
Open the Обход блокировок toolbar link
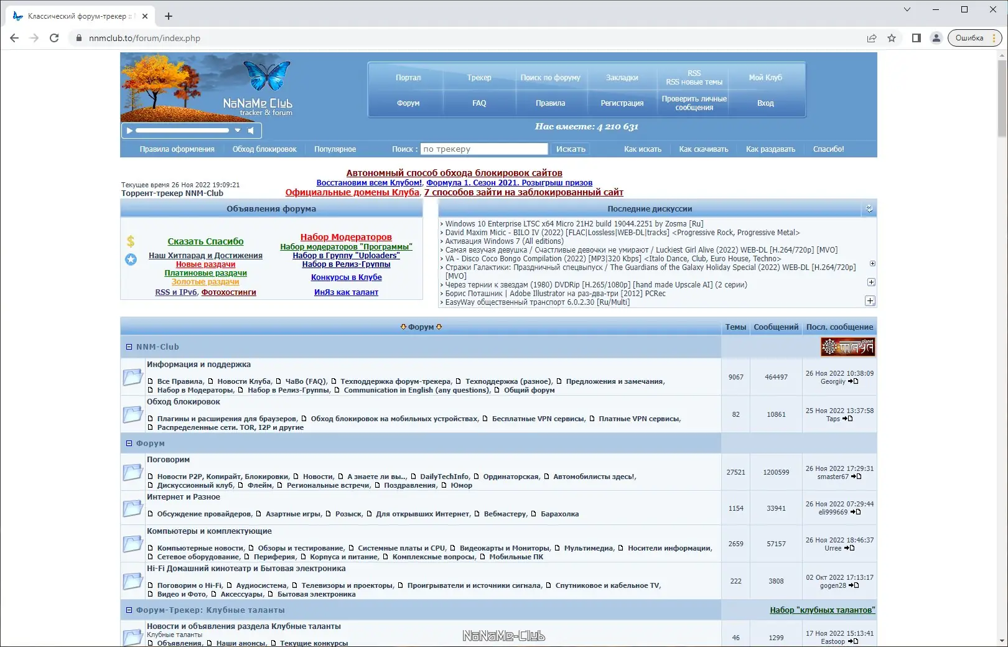[x=264, y=149]
